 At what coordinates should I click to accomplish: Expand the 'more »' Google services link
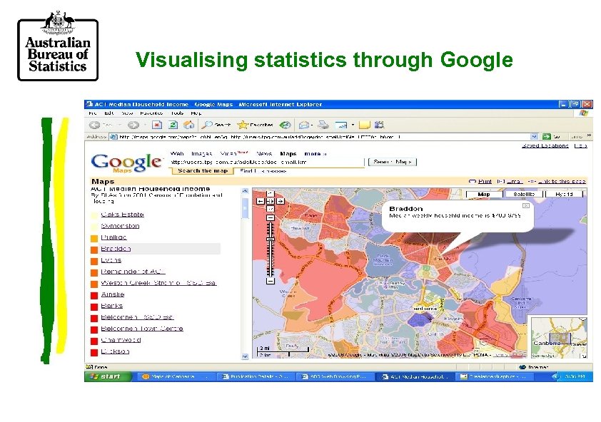point(315,154)
